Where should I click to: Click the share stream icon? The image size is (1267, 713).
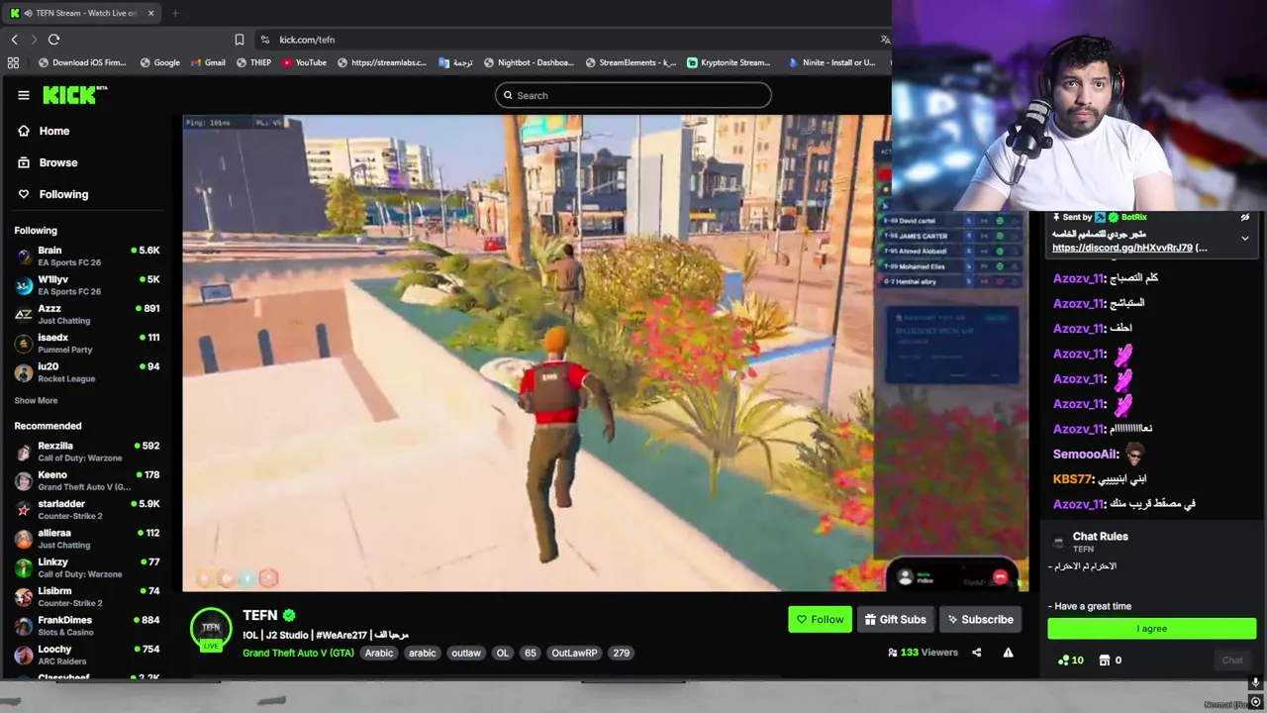[x=976, y=653]
